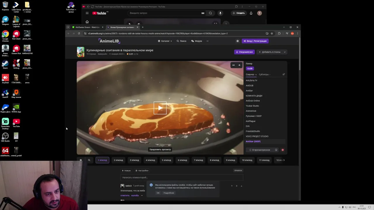The image size is (374, 210).
Task: Click the Уведомления bell button
Action: tap(244, 52)
